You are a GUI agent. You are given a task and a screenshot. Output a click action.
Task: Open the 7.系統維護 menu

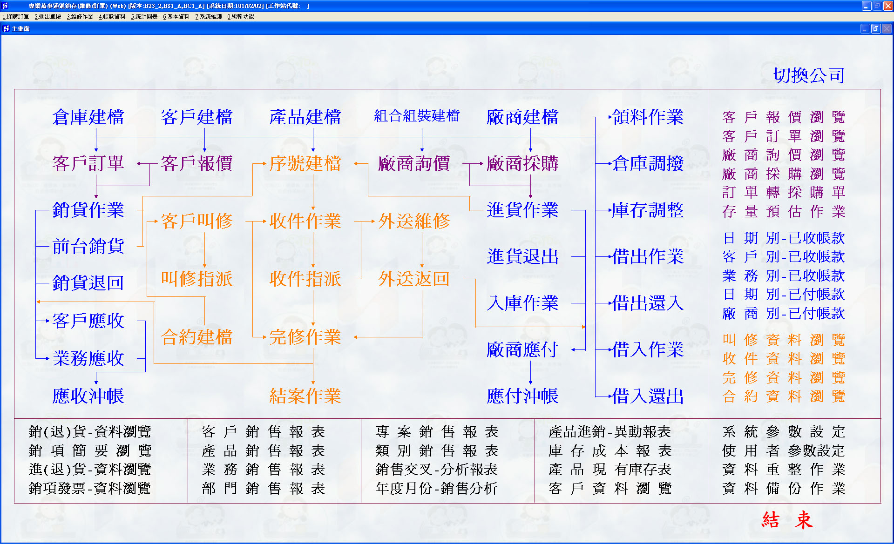pos(208,17)
